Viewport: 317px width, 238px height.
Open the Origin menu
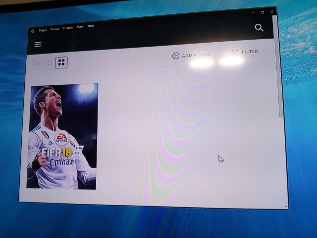click(x=43, y=30)
